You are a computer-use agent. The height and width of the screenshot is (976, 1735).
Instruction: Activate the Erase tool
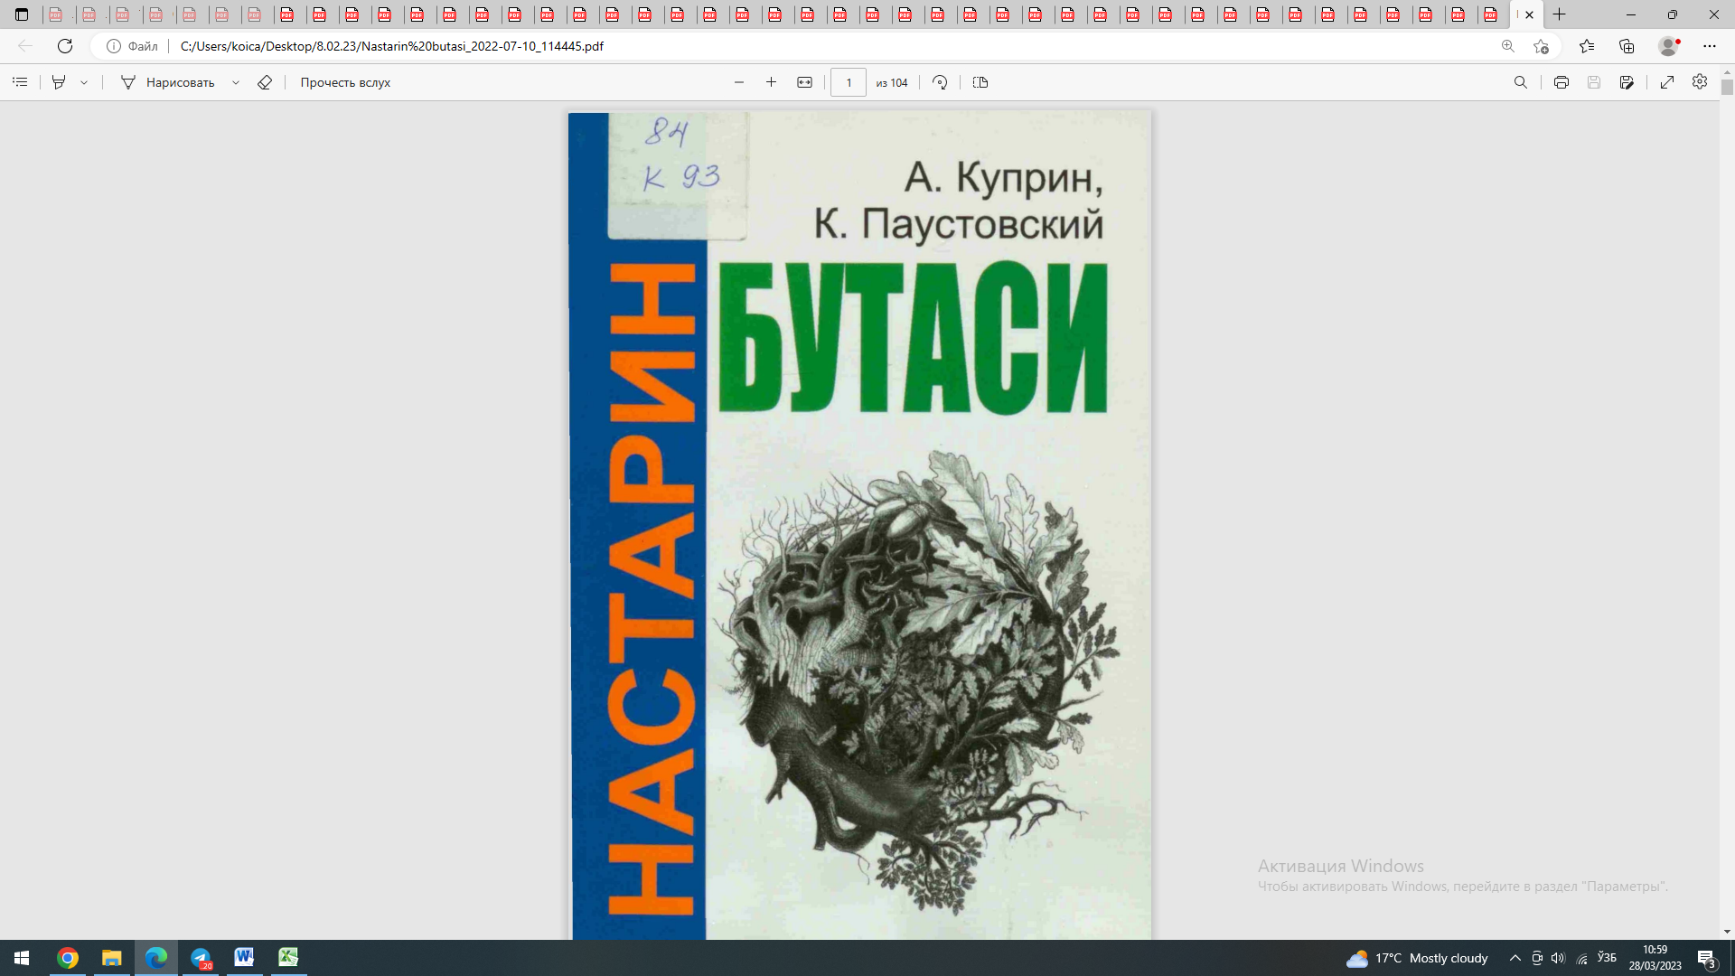265,82
